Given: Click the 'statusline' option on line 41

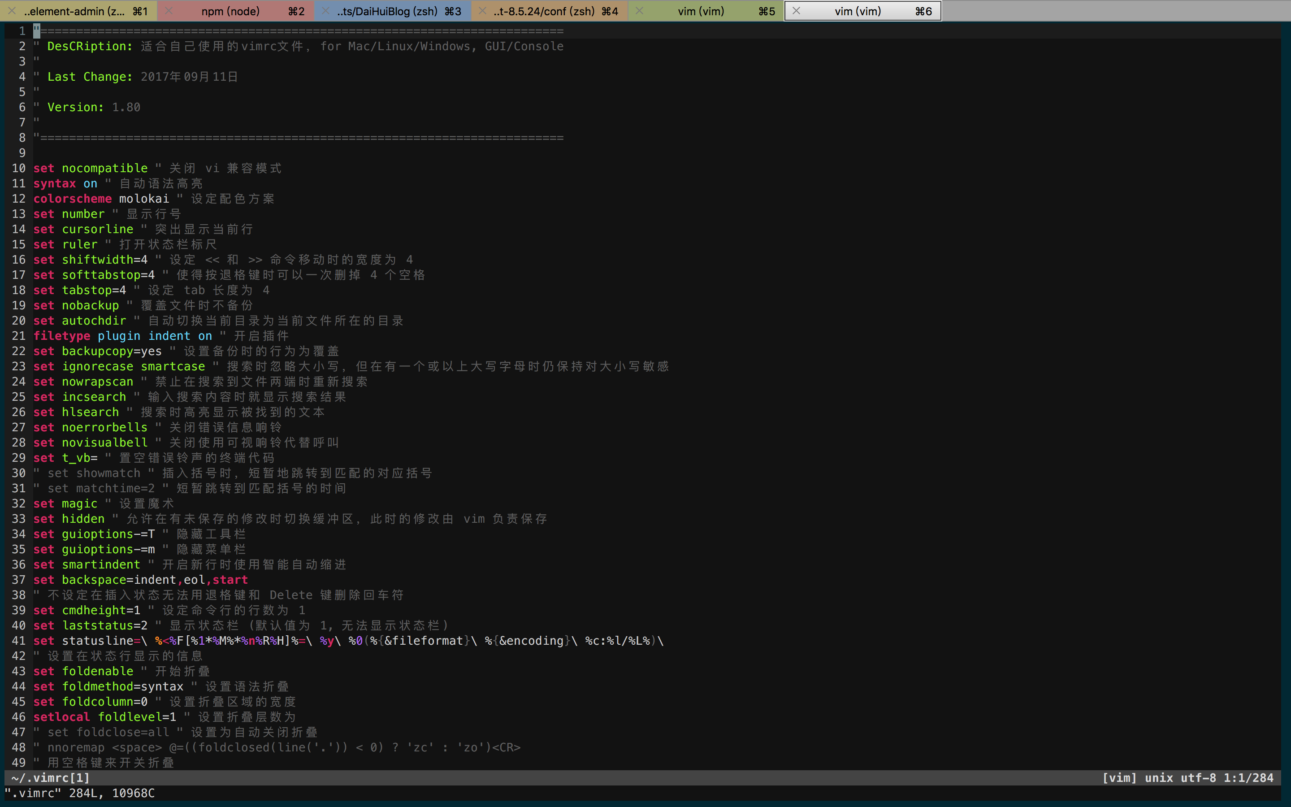Looking at the screenshot, I should coord(98,641).
